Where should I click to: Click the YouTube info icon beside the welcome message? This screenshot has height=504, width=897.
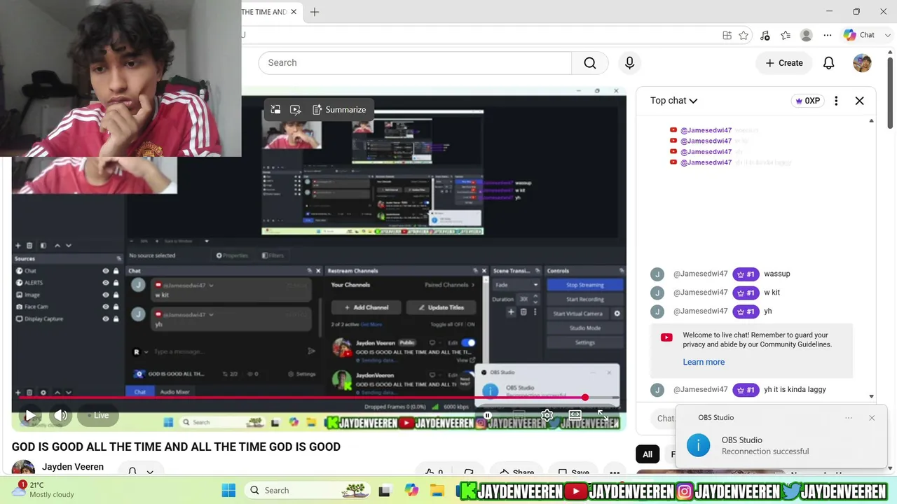666,337
